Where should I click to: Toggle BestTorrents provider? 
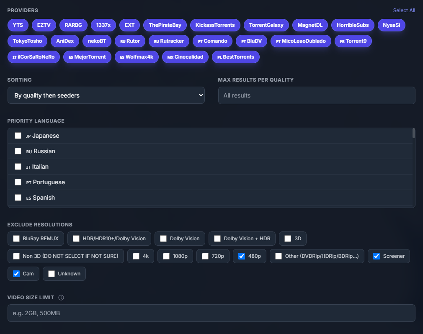(x=236, y=57)
